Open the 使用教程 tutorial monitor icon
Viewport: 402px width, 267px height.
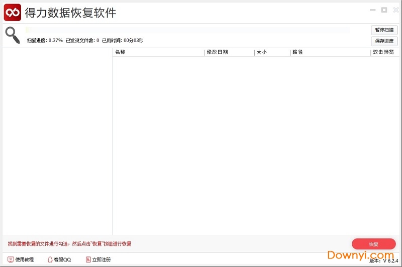click(x=11, y=259)
